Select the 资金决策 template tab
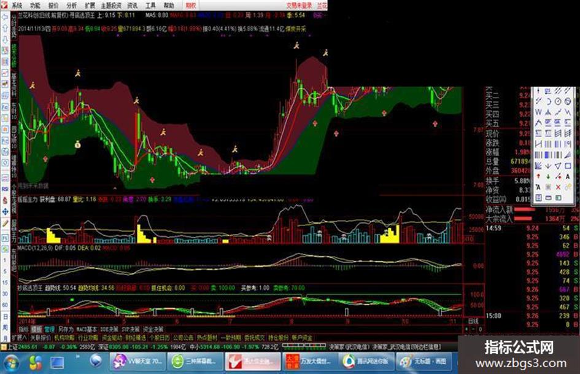580x374 pixels. point(153,329)
